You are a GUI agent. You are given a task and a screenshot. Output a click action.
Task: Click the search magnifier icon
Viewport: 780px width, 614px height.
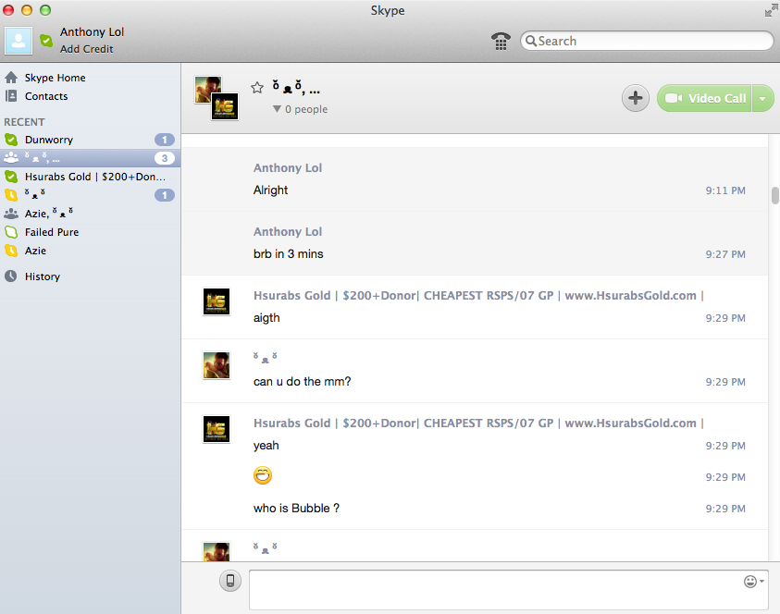(531, 41)
